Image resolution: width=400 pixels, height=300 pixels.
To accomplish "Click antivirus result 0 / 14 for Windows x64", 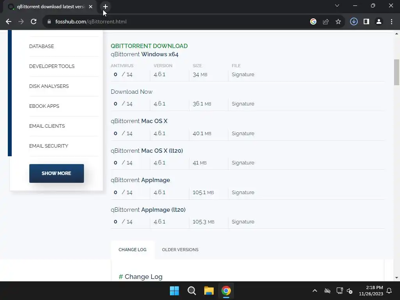I will (x=123, y=75).
